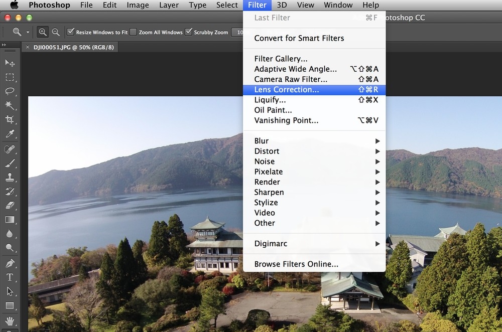Choose Convert for Smart Filters

point(314,38)
